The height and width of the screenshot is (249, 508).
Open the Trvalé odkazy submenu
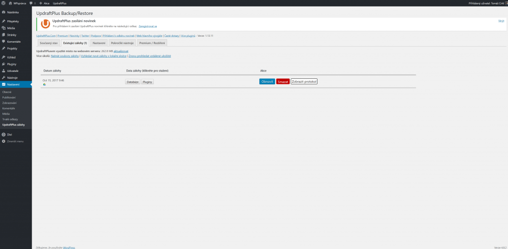click(x=10, y=119)
